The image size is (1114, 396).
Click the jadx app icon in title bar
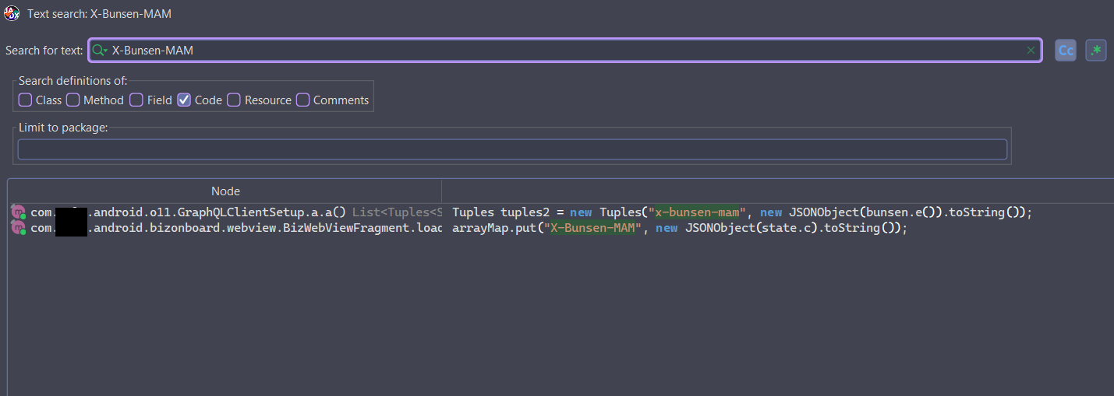pos(12,13)
